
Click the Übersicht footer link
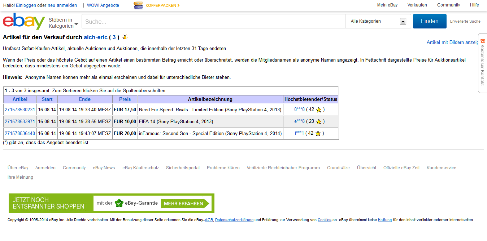(x=367, y=168)
